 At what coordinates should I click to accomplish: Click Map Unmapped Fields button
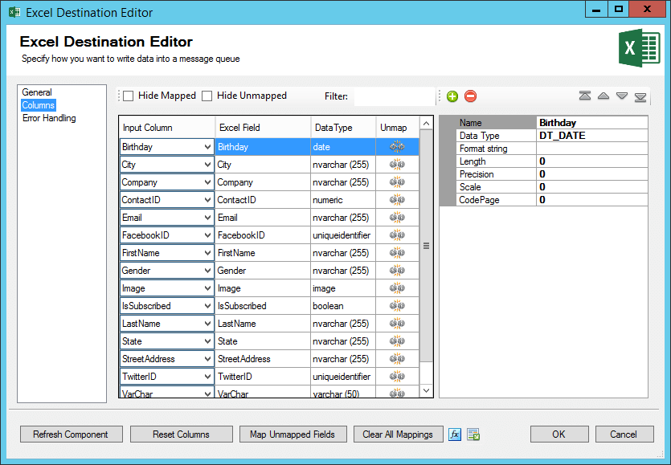tap(293, 434)
